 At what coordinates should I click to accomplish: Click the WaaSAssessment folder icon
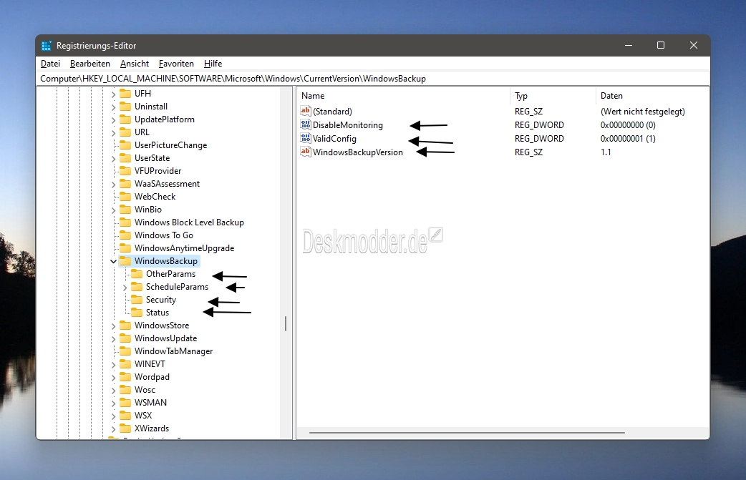pos(125,183)
